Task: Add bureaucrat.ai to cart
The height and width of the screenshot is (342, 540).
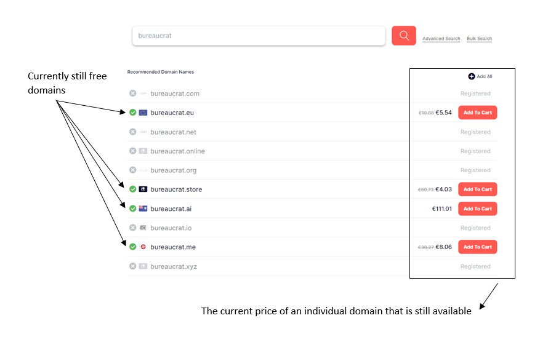Action: pyautogui.click(x=477, y=209)
